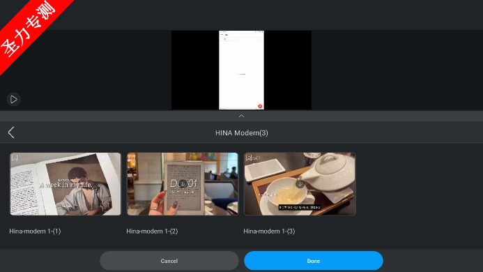Cancel the title template selection
The width and height of the screenshot is (483, 272).
(169, 261)
